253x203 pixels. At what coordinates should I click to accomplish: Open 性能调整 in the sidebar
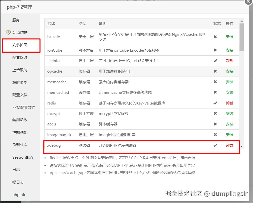coord(20,132)
